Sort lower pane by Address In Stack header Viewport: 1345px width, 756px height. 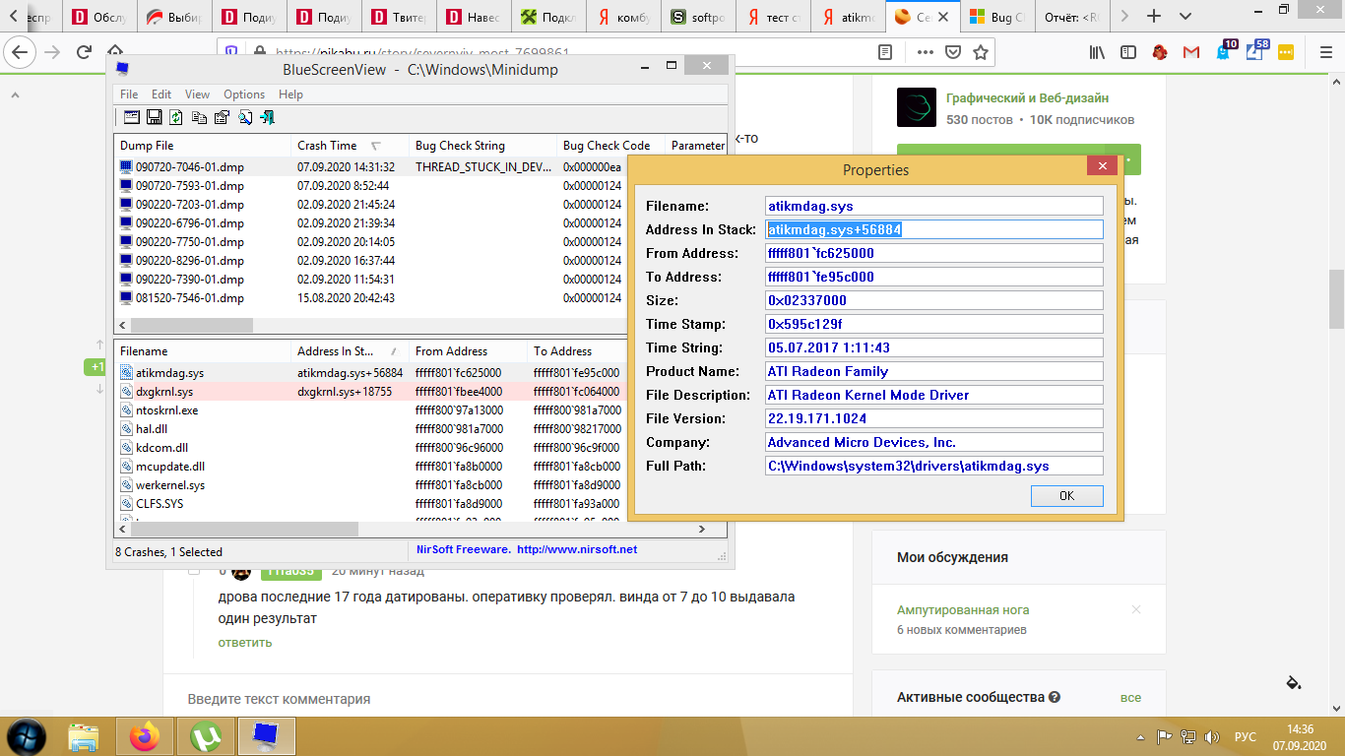coord(350,350)
